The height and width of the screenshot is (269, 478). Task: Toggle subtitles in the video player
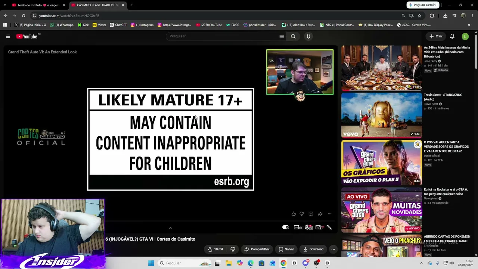[x=297, y=227]
